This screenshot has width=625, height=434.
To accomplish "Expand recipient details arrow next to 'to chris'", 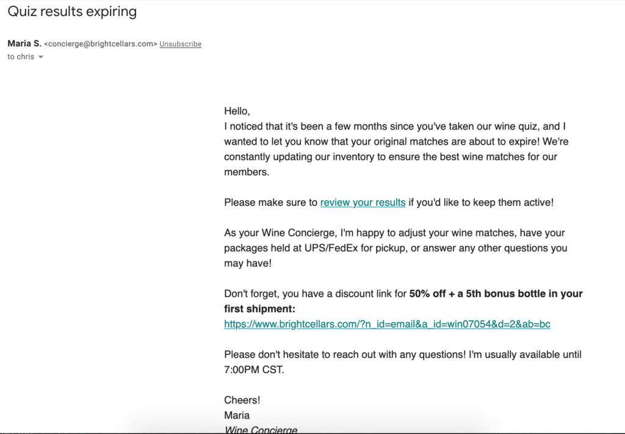I will 41,57.
